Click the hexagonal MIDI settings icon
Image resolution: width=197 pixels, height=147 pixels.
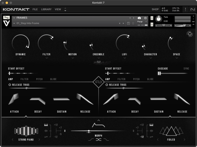[x=190, y=34]
